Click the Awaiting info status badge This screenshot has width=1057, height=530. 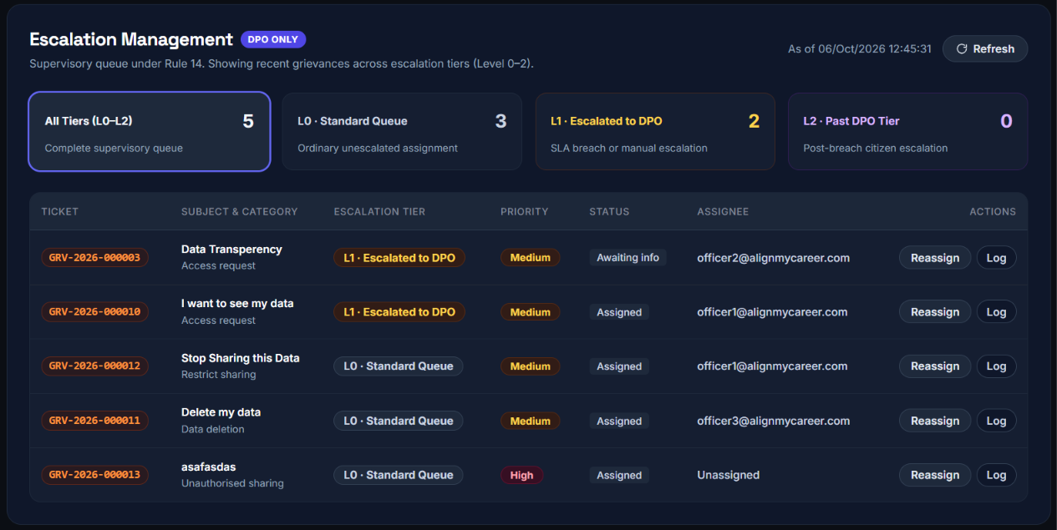click(x=628, y=258)
